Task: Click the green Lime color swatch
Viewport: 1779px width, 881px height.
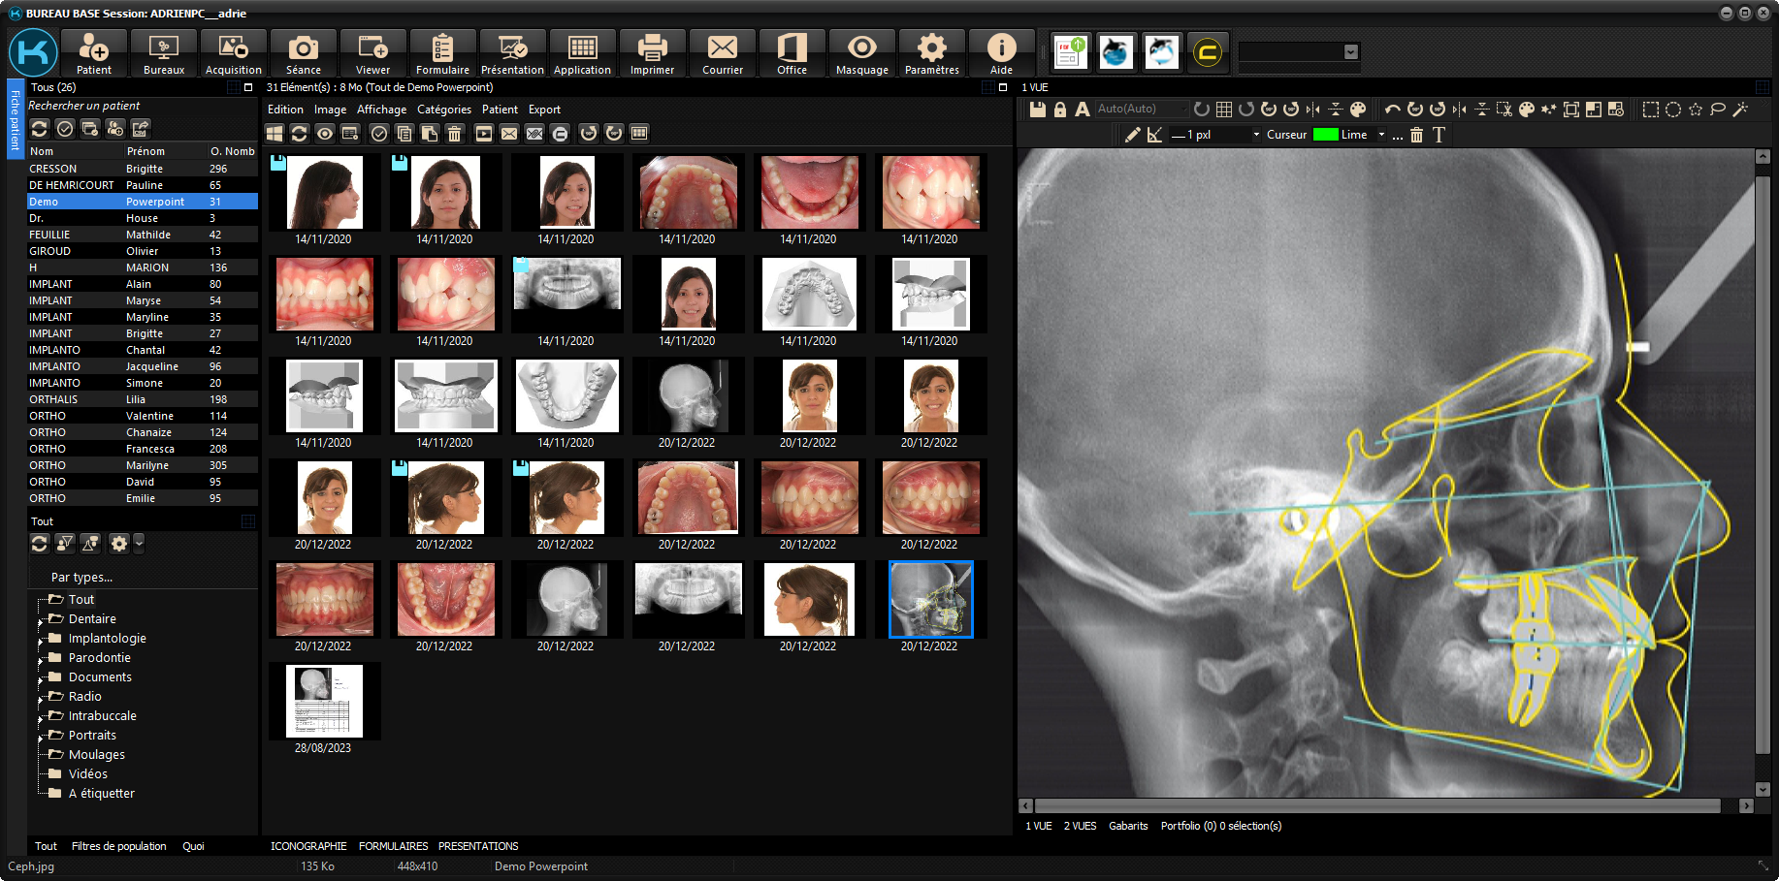Action: tap(1325, 135)
